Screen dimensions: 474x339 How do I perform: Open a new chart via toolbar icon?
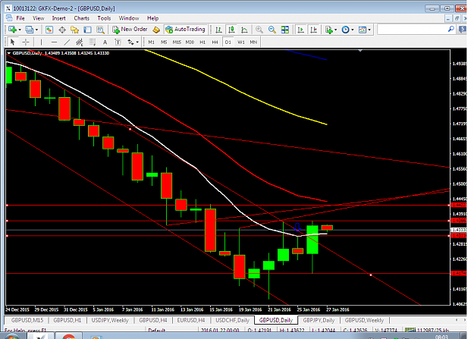pyautogui.click(x=12, y=30)
